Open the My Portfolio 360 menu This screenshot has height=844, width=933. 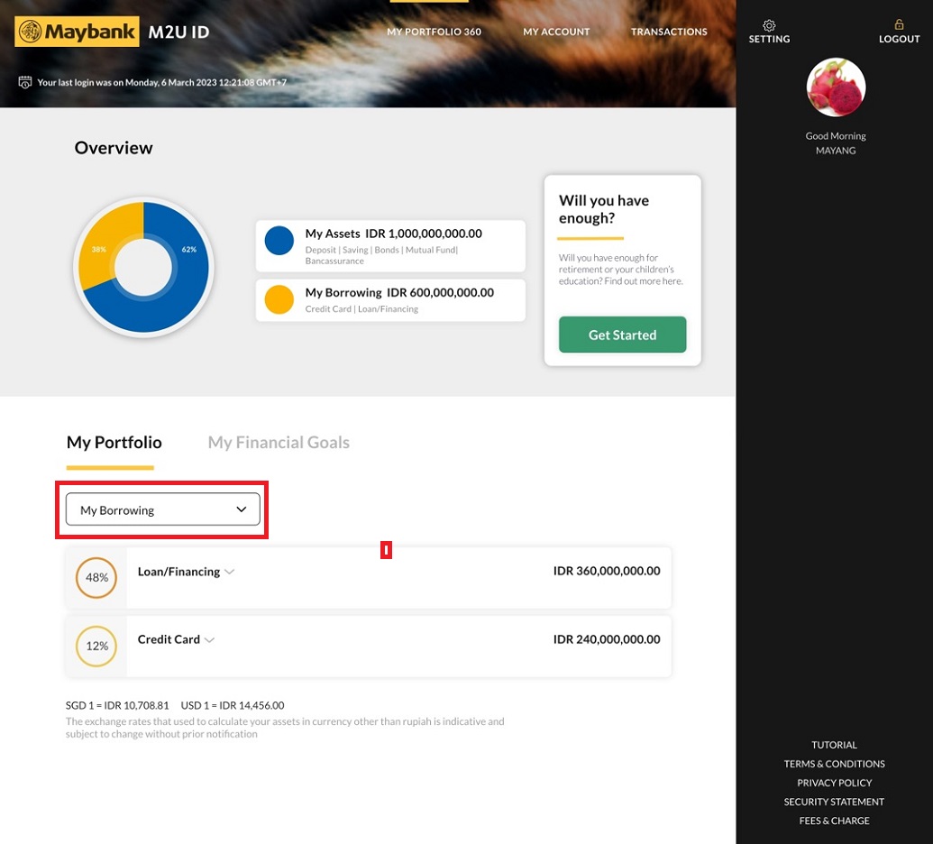[434, 32]
